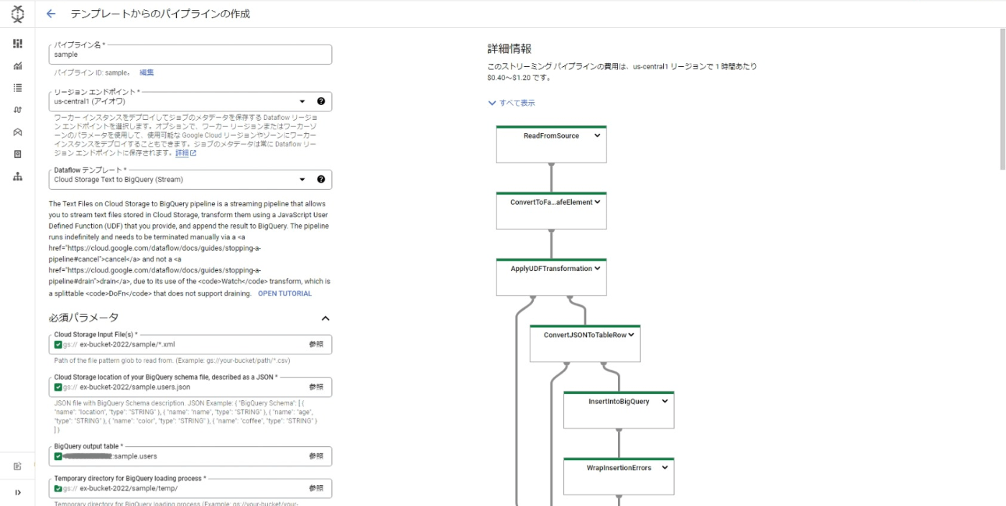Screen dimensions: 1006x506
Task: Open the Monitoring chart sidebar icon
Action: [17, 66]
